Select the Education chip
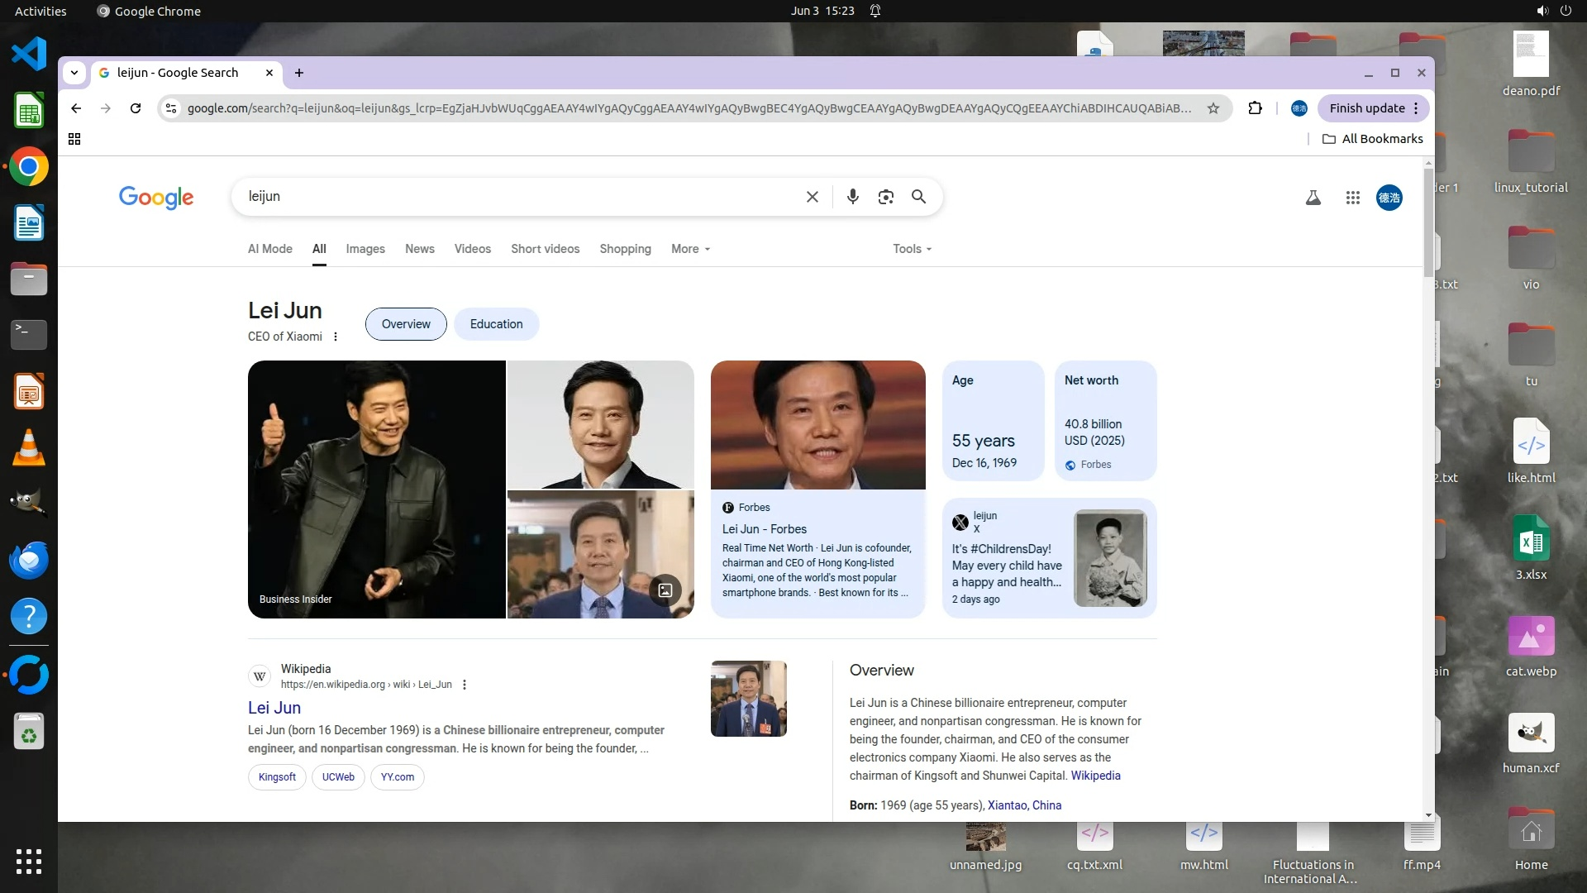Screen dimensions: 1587x893 pos(496,324)
